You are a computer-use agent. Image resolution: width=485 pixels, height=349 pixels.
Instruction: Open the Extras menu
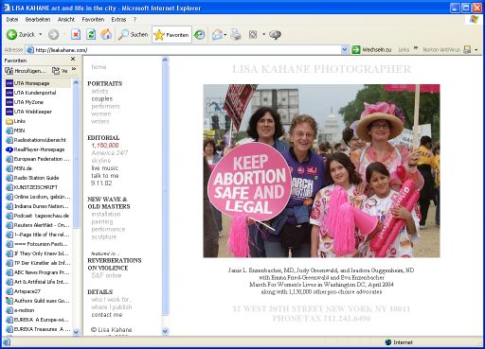tap(118, 20)
